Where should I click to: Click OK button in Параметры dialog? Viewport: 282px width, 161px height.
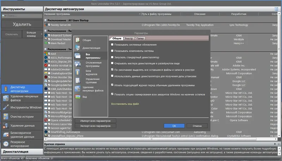pyautogui.click(x=174, y=126)
